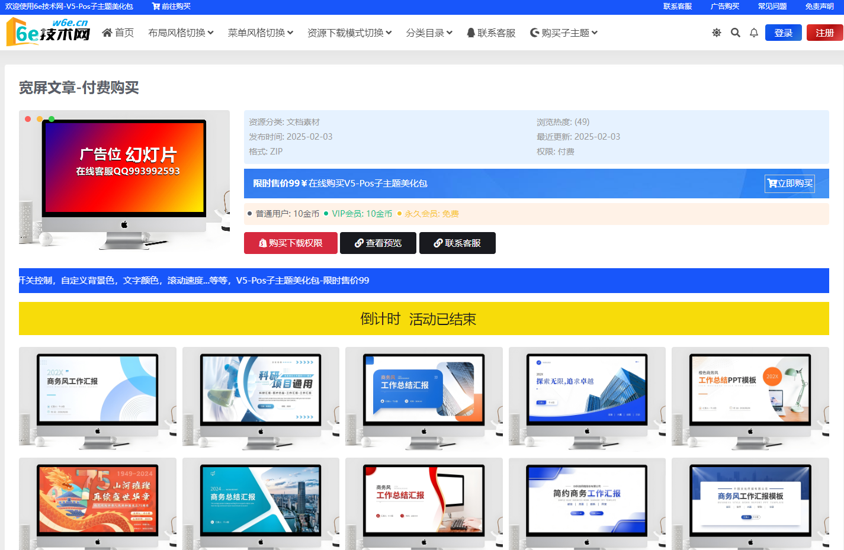Click the 6e技术网 site logo
Image resolution: width=844 pixels, height=550 pixels.
[49, 32]
